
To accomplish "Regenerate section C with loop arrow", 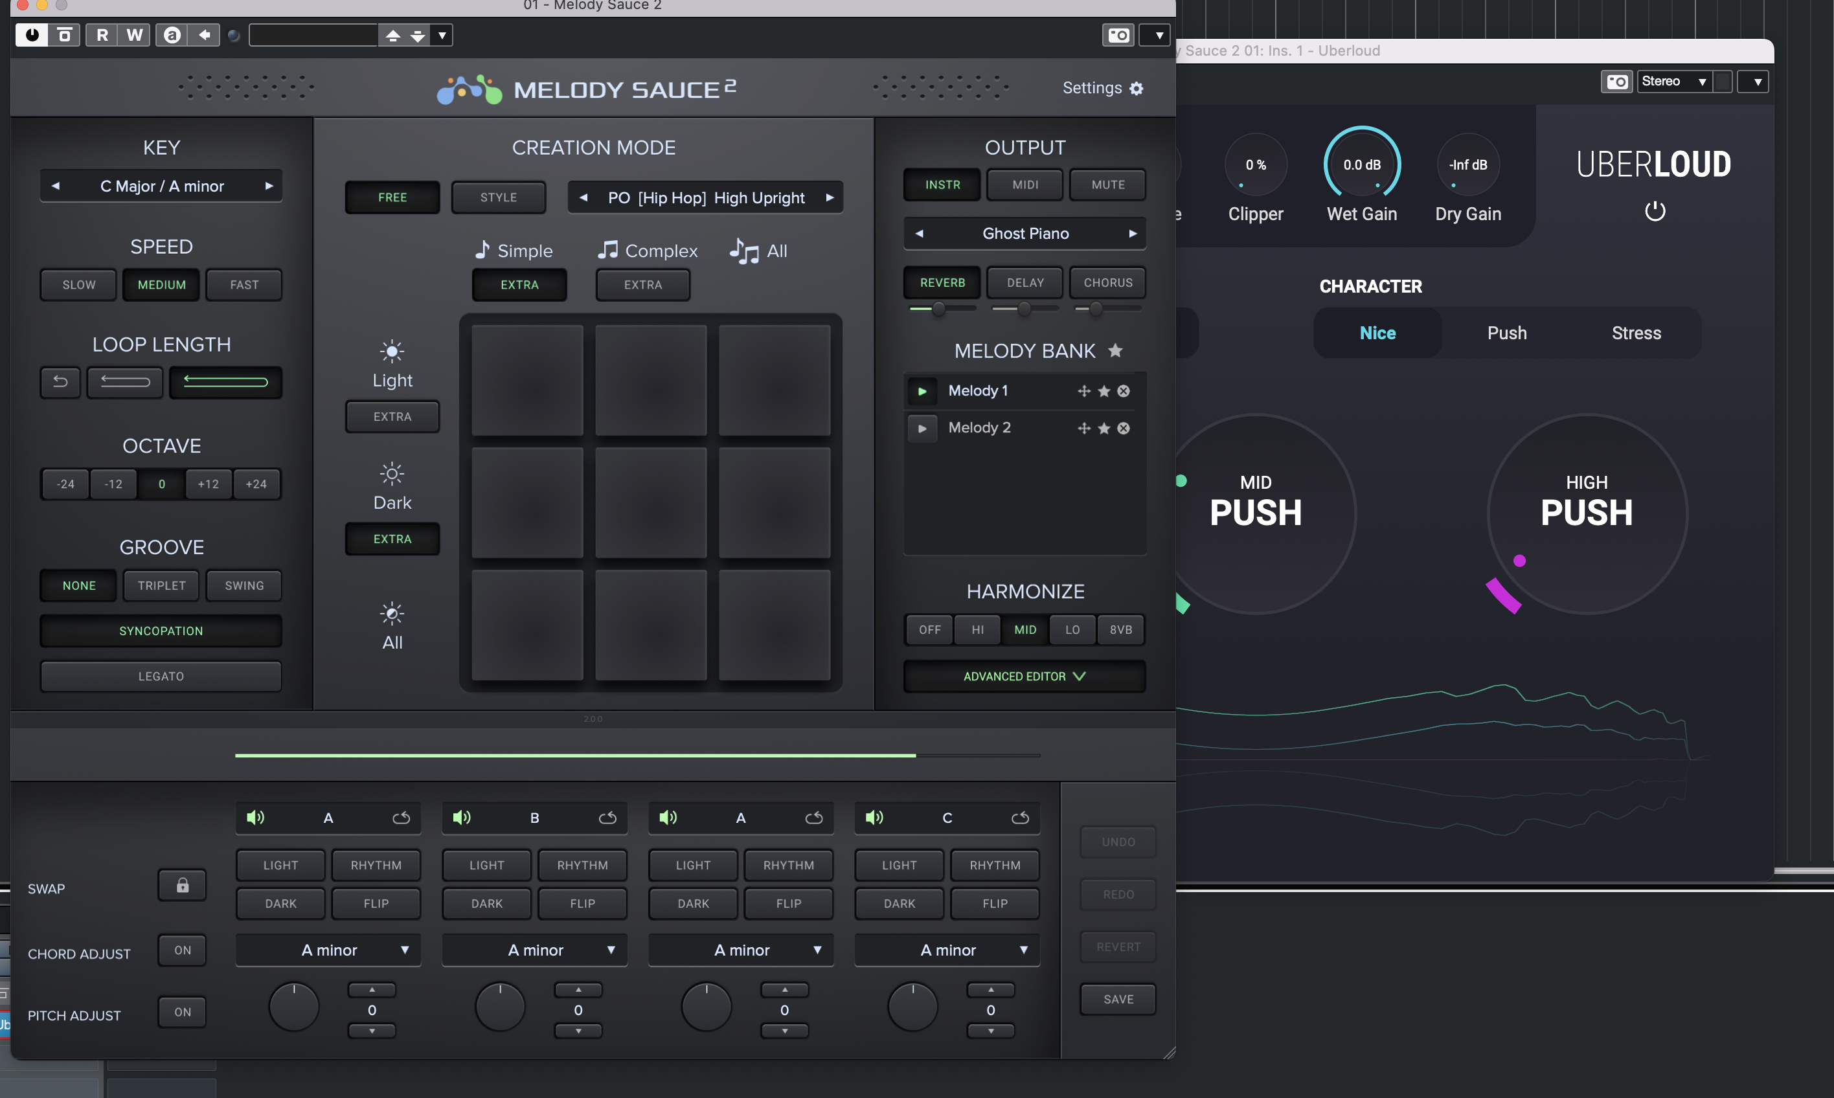I will pyautogui.click(x=1020, y=817).
